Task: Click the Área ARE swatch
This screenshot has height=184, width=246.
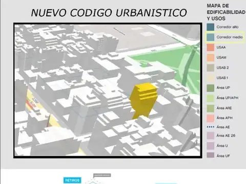Action: click(210, 108)
